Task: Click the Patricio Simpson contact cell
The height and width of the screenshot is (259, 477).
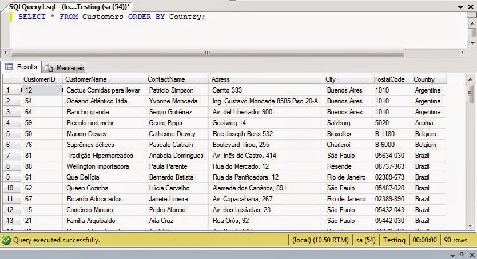Action: [177, 90]
